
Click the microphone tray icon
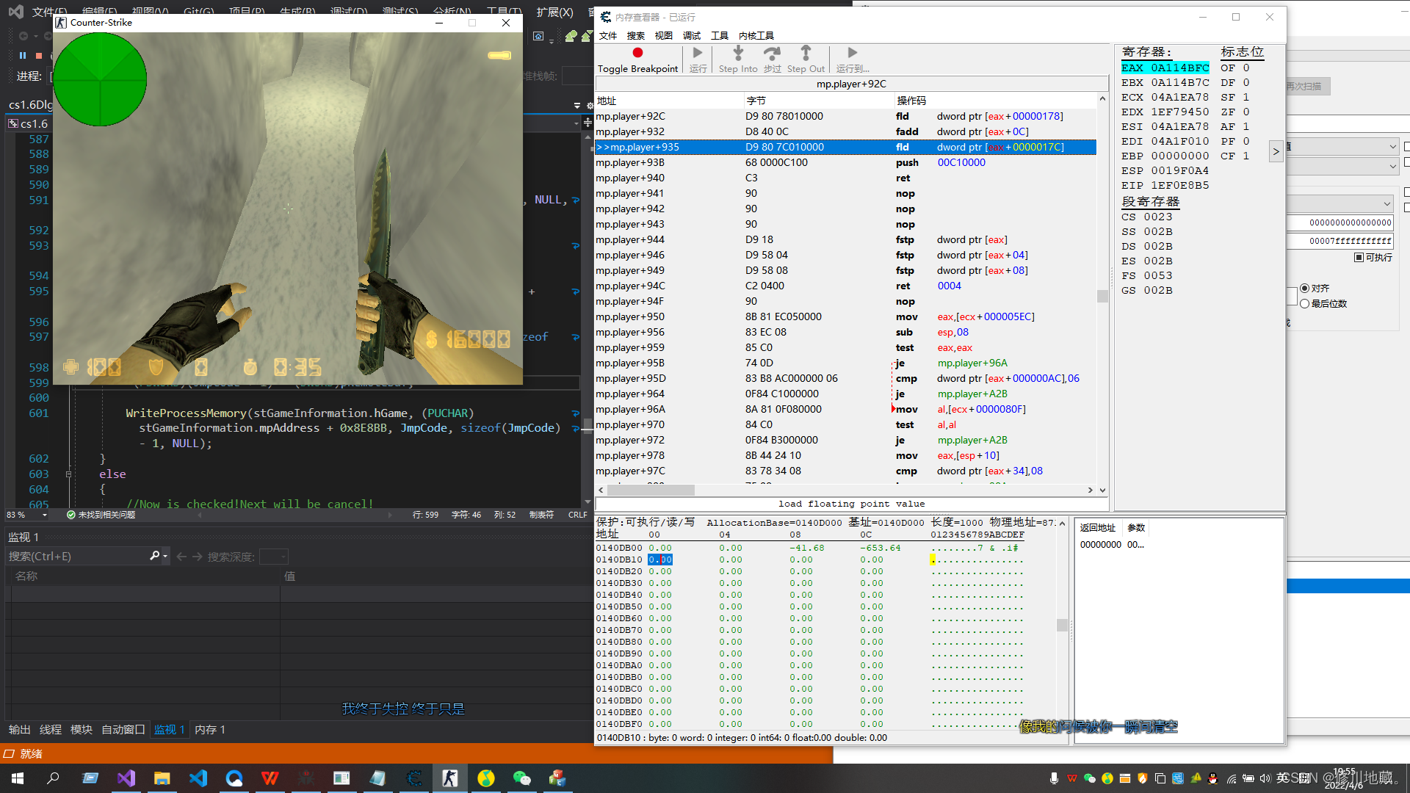point(1054,778)
